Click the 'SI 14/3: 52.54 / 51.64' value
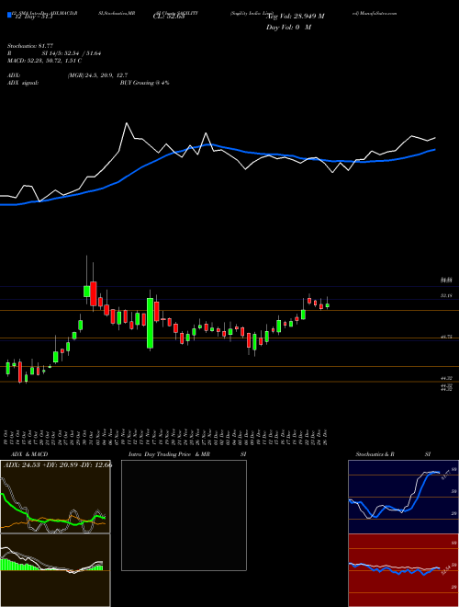 point(72,53)
